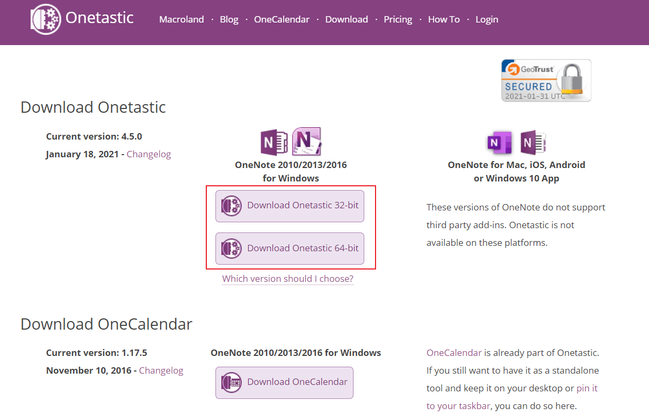The height and width of the screenshot is (415, 649).
Task: Click the 'November 10, 2016' date text
Action: tap(89, 370)
